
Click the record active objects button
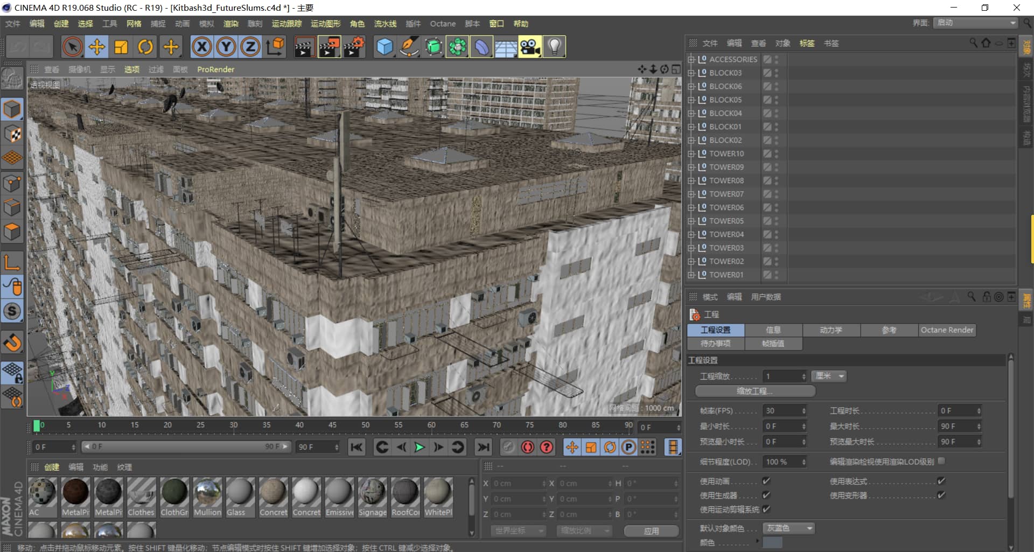(x=509, y=447)
